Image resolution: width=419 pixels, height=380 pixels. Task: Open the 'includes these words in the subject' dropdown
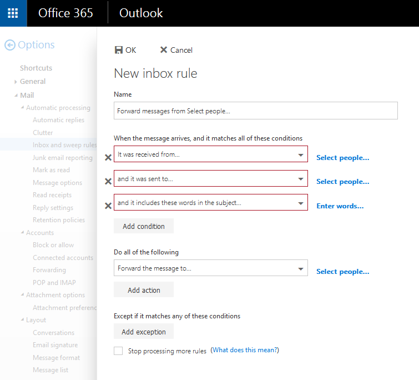(210, 202)
